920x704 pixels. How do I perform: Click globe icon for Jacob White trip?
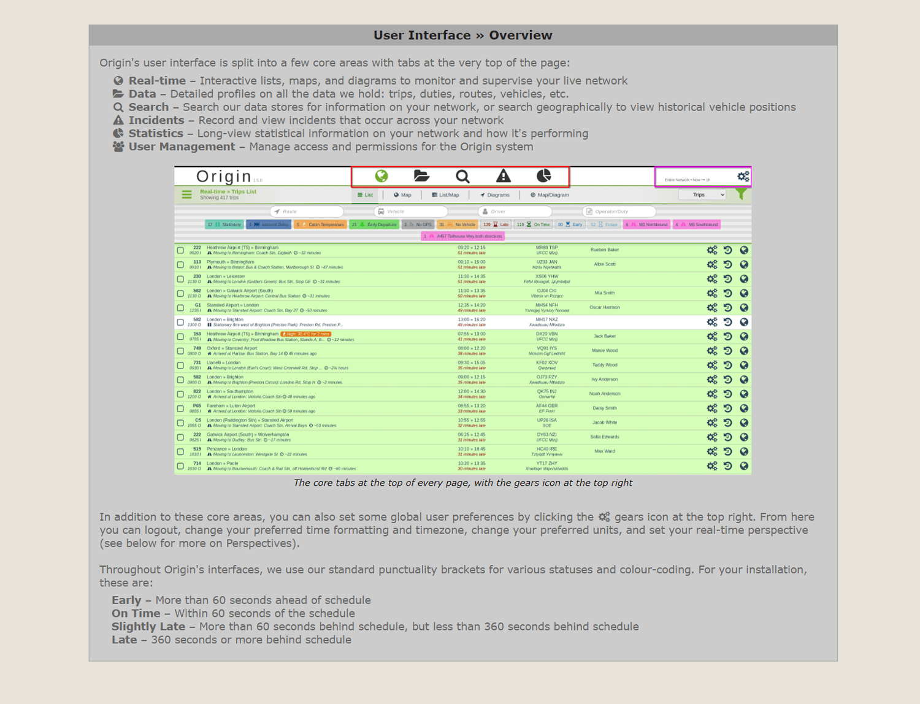coord(744,423)
